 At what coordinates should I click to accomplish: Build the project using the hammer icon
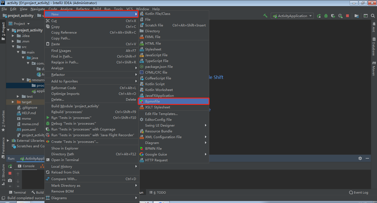tap(265, 16)
